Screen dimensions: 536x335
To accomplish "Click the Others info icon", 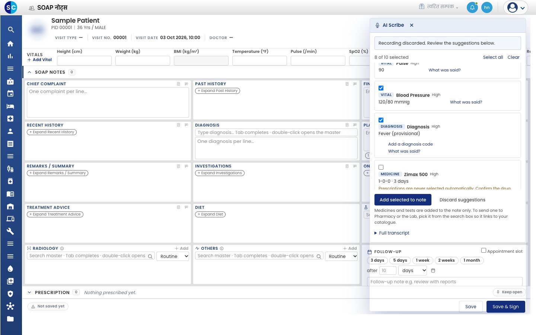I will point(222,249).
